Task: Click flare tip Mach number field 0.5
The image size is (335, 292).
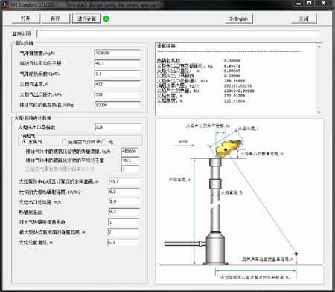Action: coord(118,127)
